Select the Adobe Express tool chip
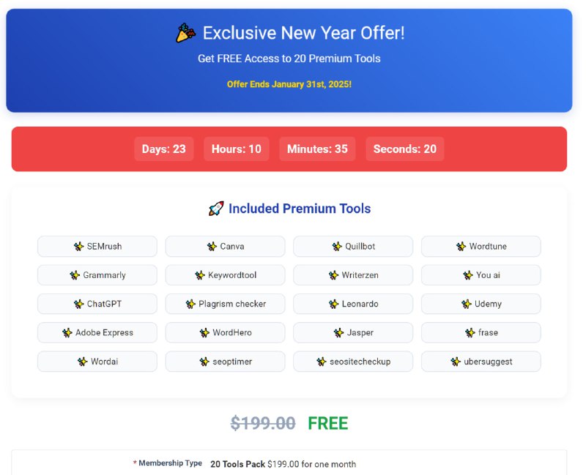Image resolution: width=586 pixels, height=475 pixels. 97,333
